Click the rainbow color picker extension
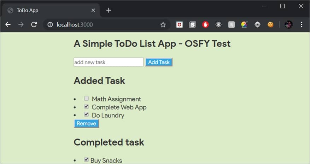 click(x=244, y=25)
